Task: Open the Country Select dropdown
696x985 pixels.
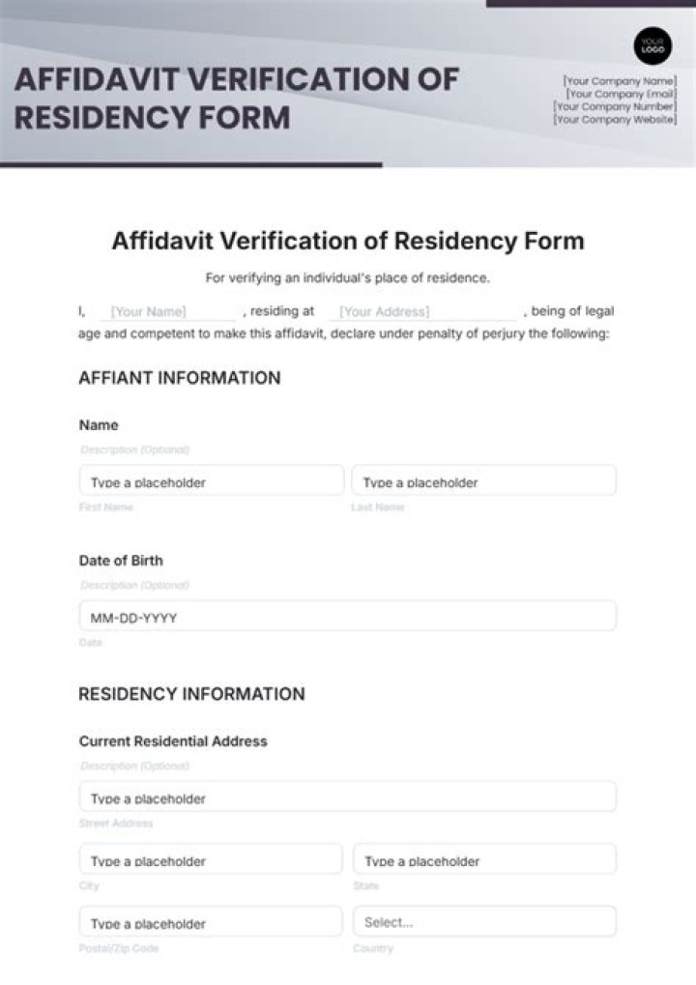Action: tap(484, 921)
